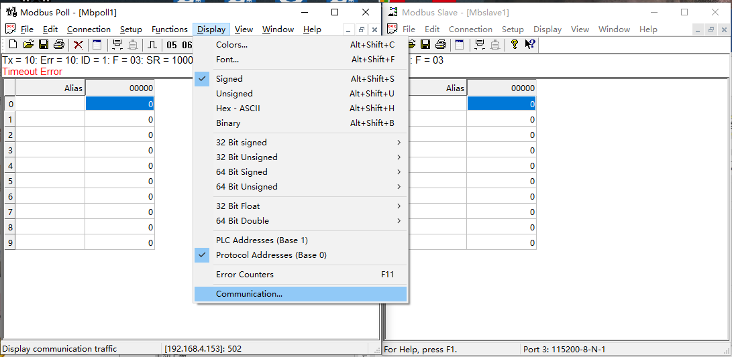Image resolution: width=732 pixels, height=357 pixels.
Task: Click the Connect icon in Modbus Poll toolbar
Action: pos(117,45)
